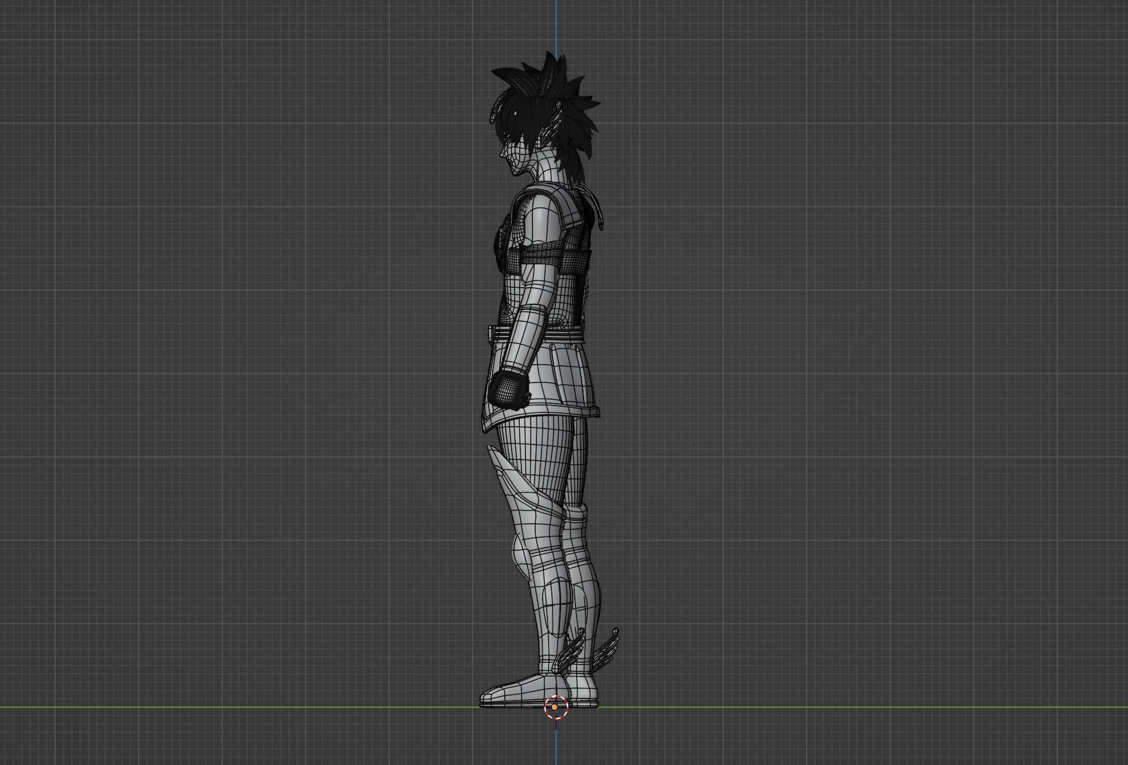Select the character's clenched gloved fist
1128x765 pixels.
(x=509, y=389)
